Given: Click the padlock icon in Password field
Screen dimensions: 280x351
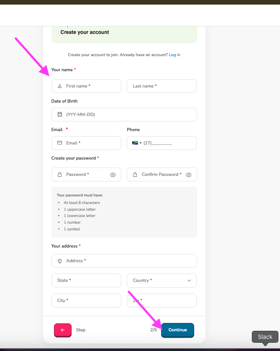Looking at the screenshot, I should pos(59,175).
